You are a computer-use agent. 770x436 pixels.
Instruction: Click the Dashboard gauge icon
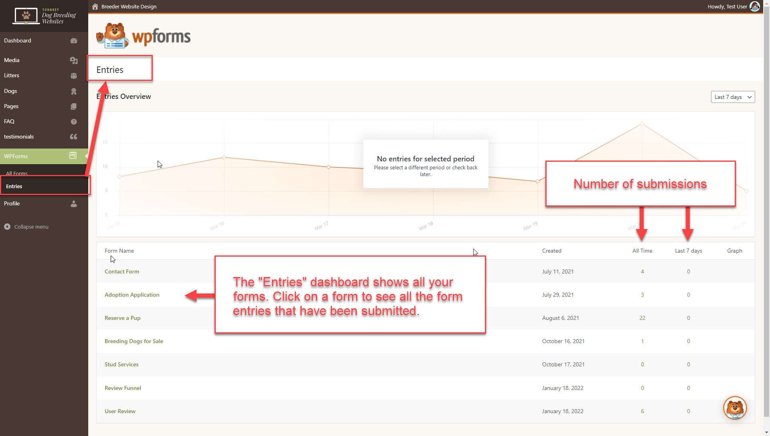pos(74,41)
